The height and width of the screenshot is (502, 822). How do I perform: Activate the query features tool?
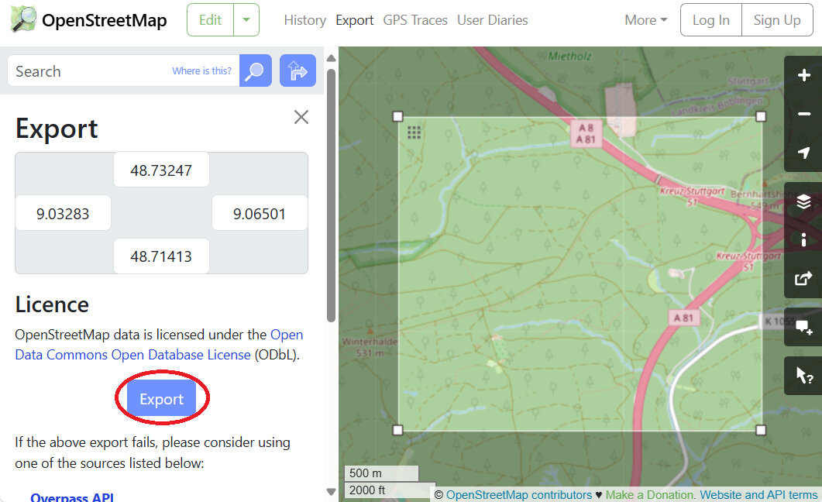[x=803, y=376]
